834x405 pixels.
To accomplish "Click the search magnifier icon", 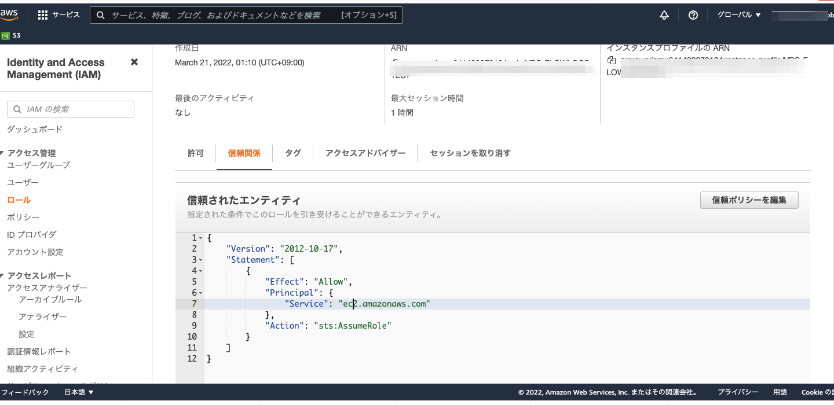I will point(101,15).
